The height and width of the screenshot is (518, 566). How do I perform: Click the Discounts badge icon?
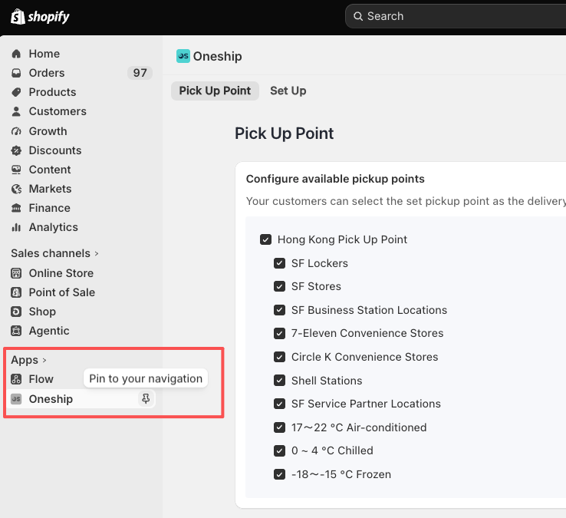click(x=16, y=150)
